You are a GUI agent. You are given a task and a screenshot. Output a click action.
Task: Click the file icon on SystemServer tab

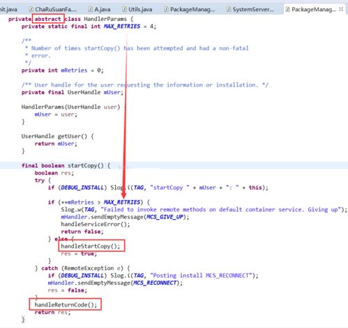pos(229,9)
